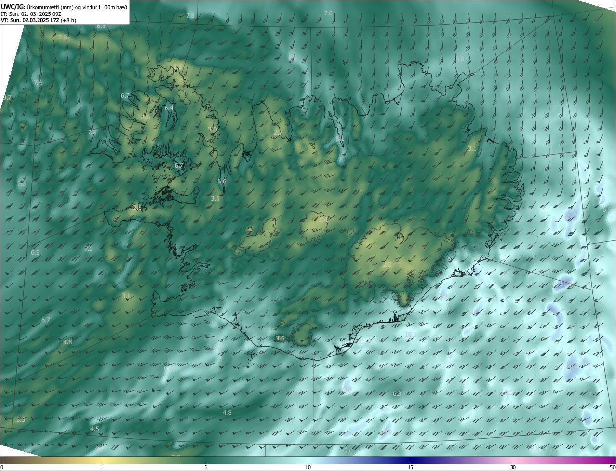Click the 50 tick label on the color scale
Image resolution: width=616 pixels, height=471 pixels.
pyautogui.click(x=612, y=468)
